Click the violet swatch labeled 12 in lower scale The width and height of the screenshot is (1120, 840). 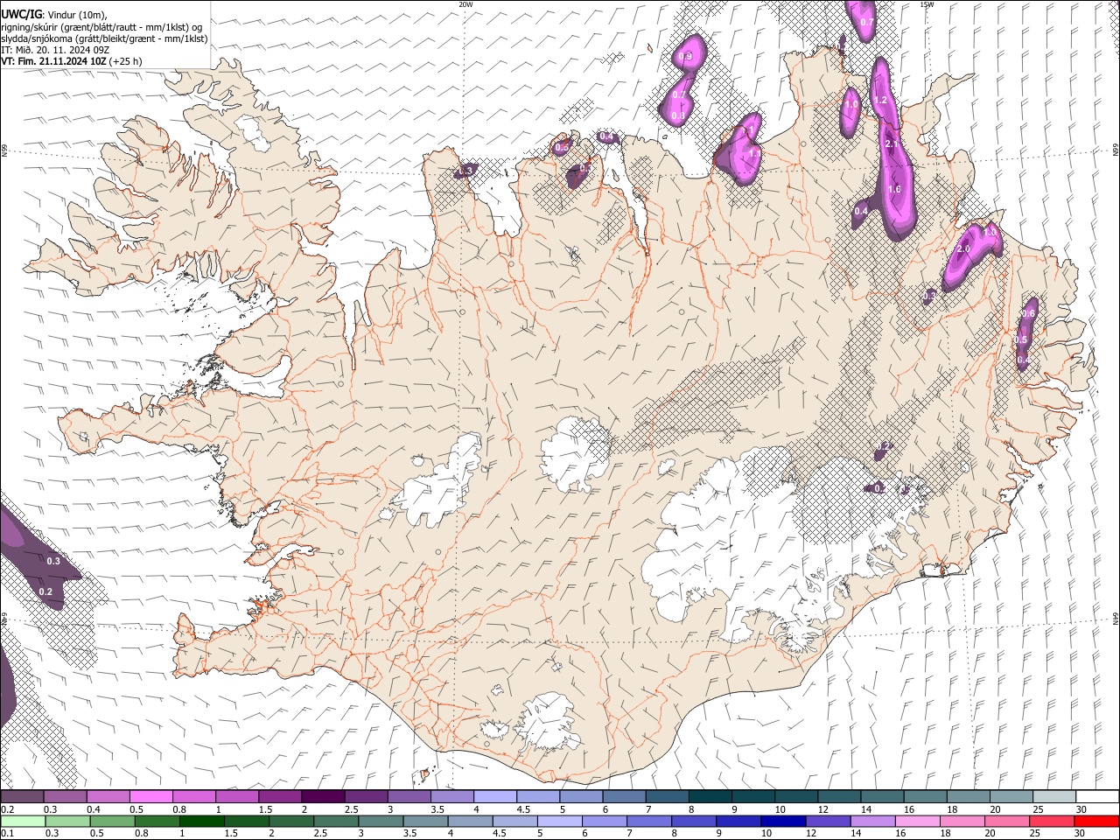click(x=828, y=822)
